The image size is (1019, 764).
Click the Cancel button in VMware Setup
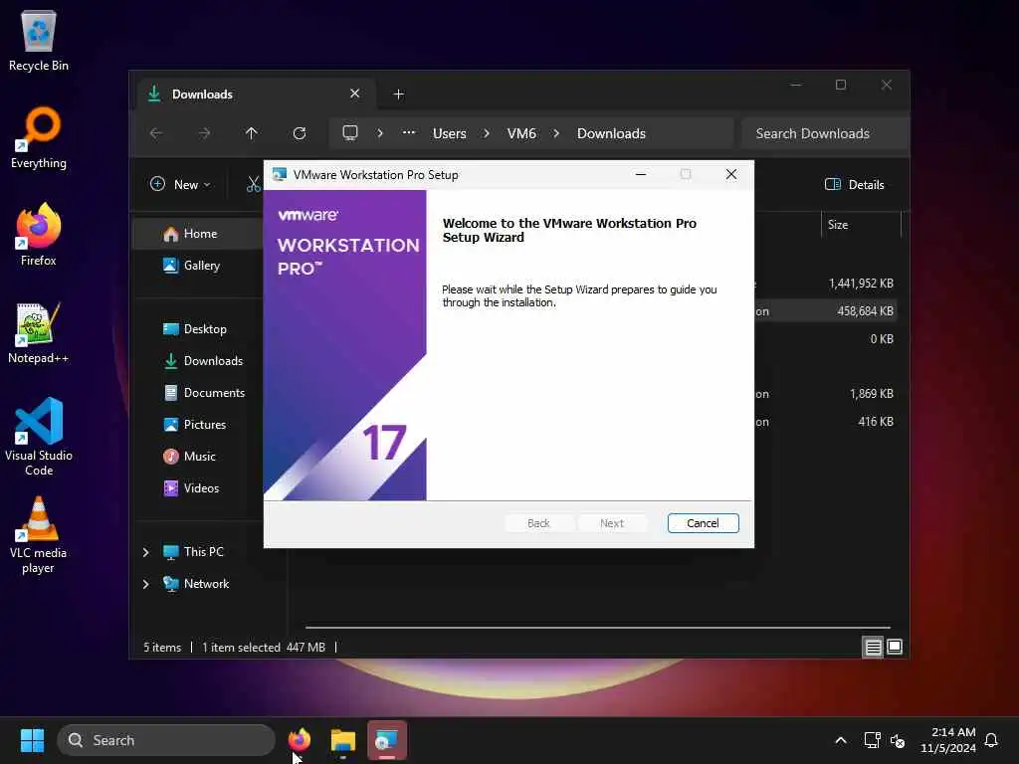(703, 523)
